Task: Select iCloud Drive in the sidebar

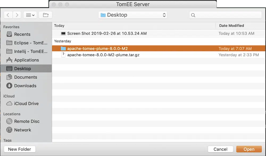Action: click(26, 104)
